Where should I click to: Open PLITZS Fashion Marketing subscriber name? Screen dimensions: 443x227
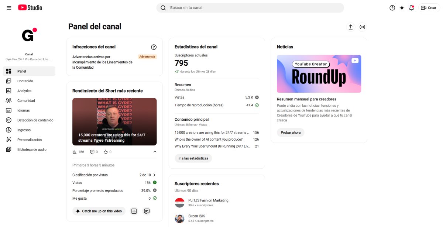208,200
